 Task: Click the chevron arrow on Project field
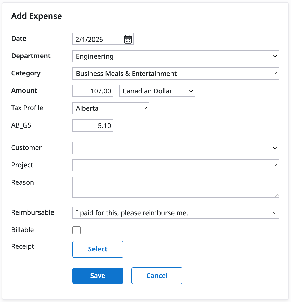[x=275, y=166]
